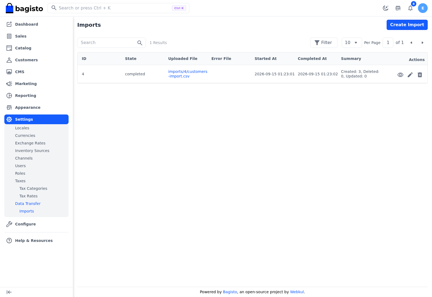Viewport: 432px width, 297px height.
Task: Go to next page arrow
Action: pyautogui.click(x=423, y=43)
